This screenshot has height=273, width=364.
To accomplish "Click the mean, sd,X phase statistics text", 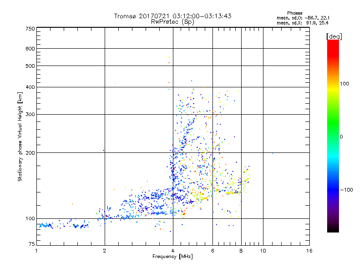I will [x=303, y=23].
